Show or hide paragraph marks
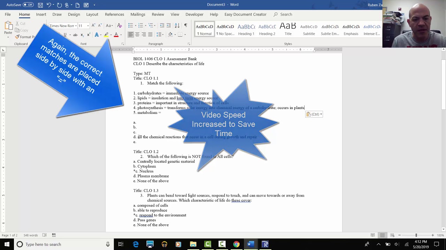Viewport: 446px width, 250px height. click(x=186, y=26)
